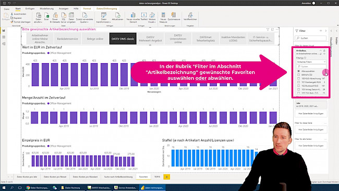Toggle Filter pane visibility eye icon
Screen dimensions: 339x191
click(x=321, y=31)
